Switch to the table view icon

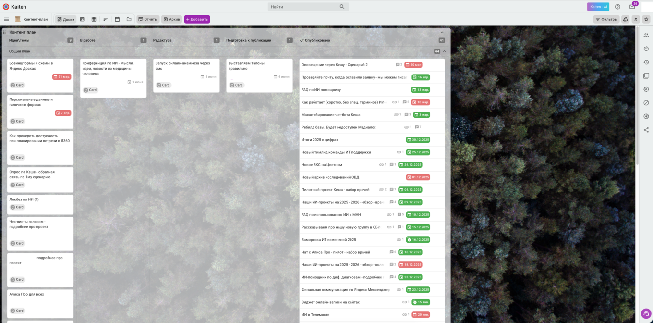click(x=94, y=19)
